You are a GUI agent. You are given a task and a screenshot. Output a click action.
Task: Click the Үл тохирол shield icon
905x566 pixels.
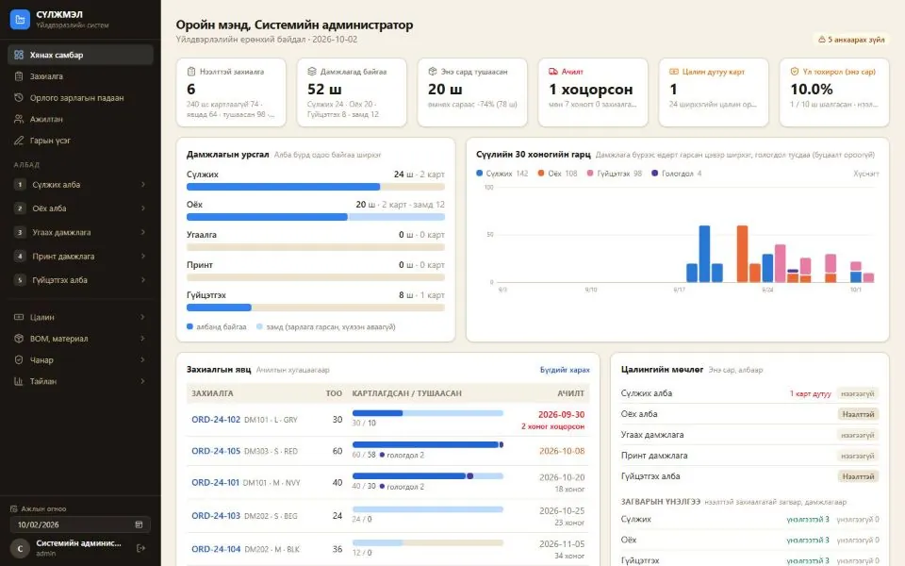tap(794, 72)
